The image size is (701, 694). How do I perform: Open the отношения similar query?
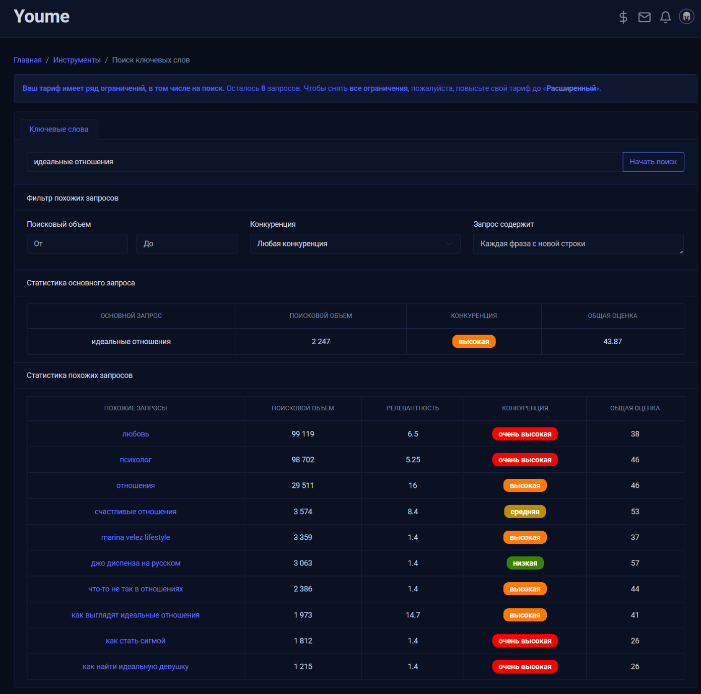[x=136, y=485]
